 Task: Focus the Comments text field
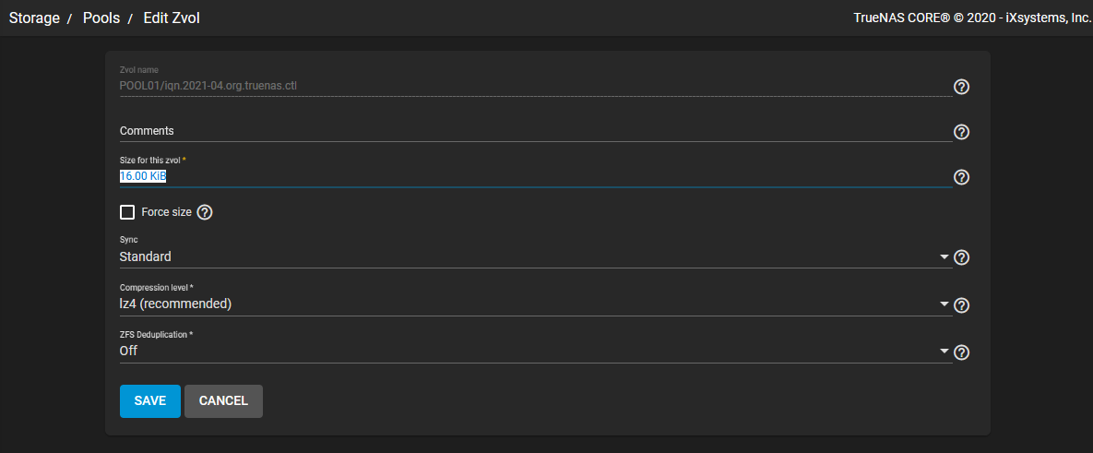tap(535, 131)
